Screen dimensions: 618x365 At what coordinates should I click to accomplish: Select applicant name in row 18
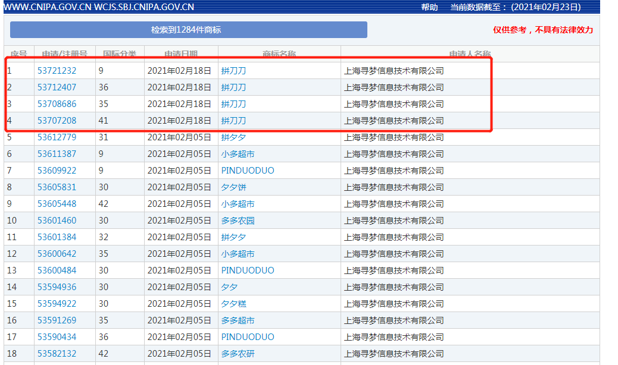[394, 354]
